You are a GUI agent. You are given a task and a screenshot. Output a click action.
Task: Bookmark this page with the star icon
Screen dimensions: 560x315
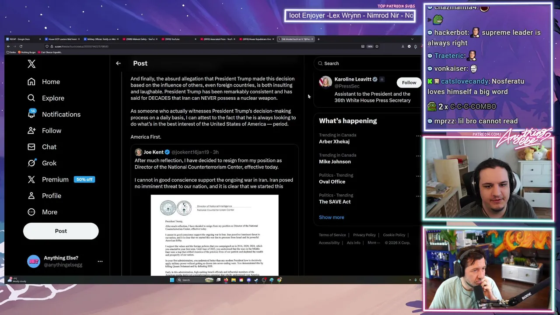377,46
